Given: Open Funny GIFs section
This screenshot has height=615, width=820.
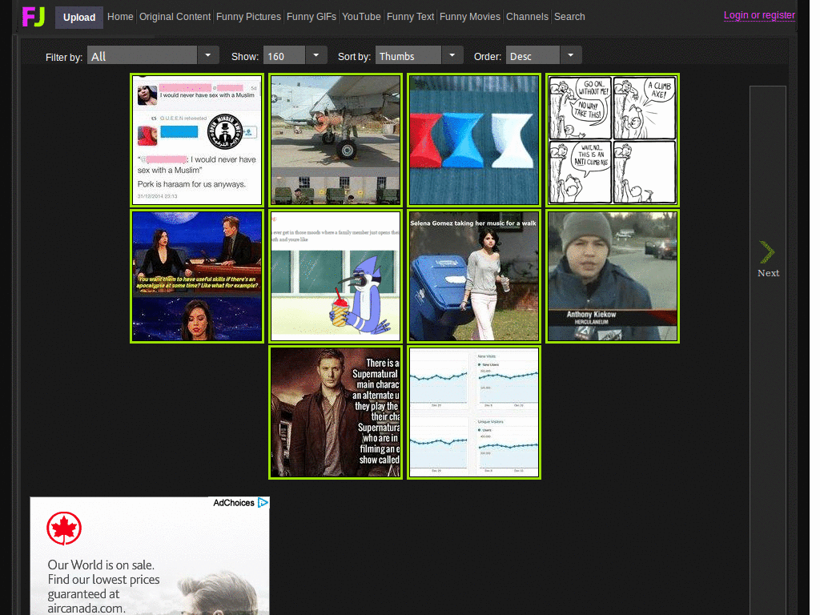Looking at the screenshot, I should 312,17.
